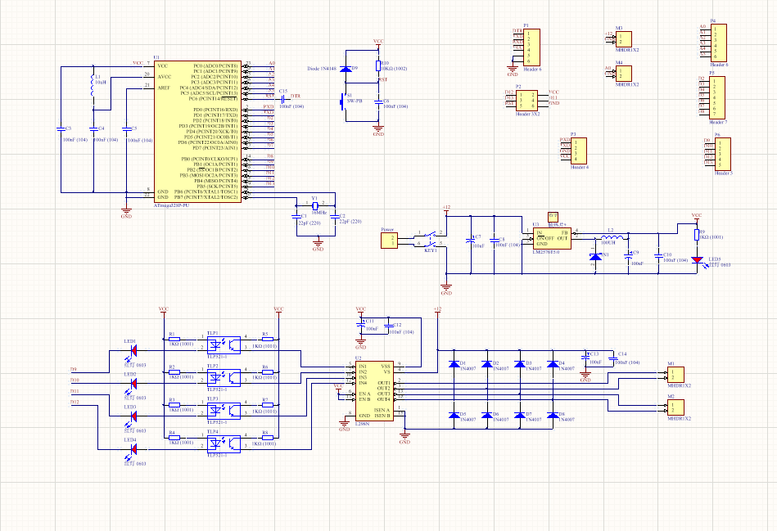Select electrolytic capacitor C9
The image size is (777, 531).
click(x=628, y=256)
